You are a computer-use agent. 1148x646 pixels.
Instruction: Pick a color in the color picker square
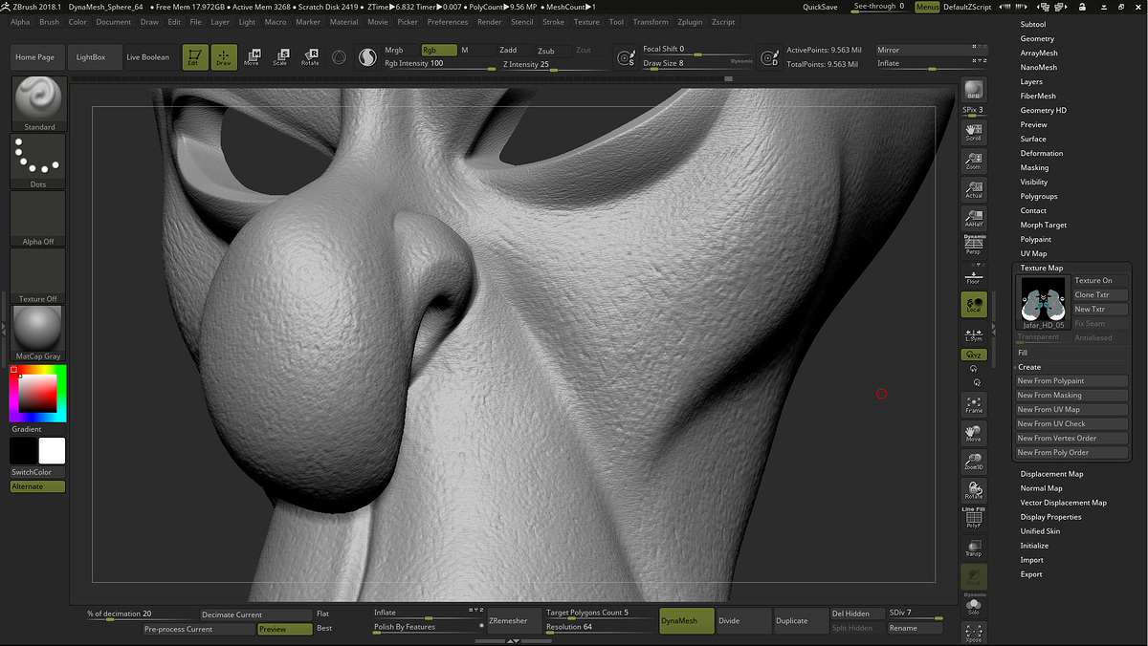click(38, 393)
